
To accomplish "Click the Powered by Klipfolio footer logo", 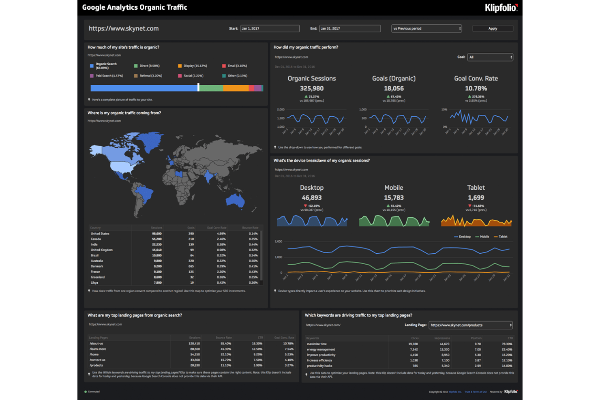I will [511, 391].
